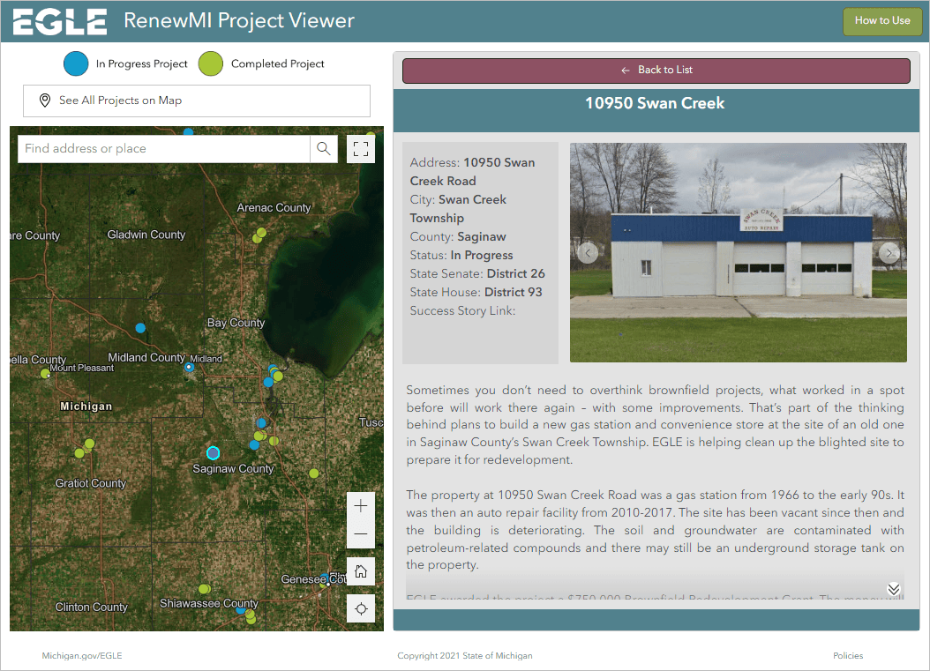Click See All Projects on Map
Viewport: 930px width, 671px height.
click(196, 101)
